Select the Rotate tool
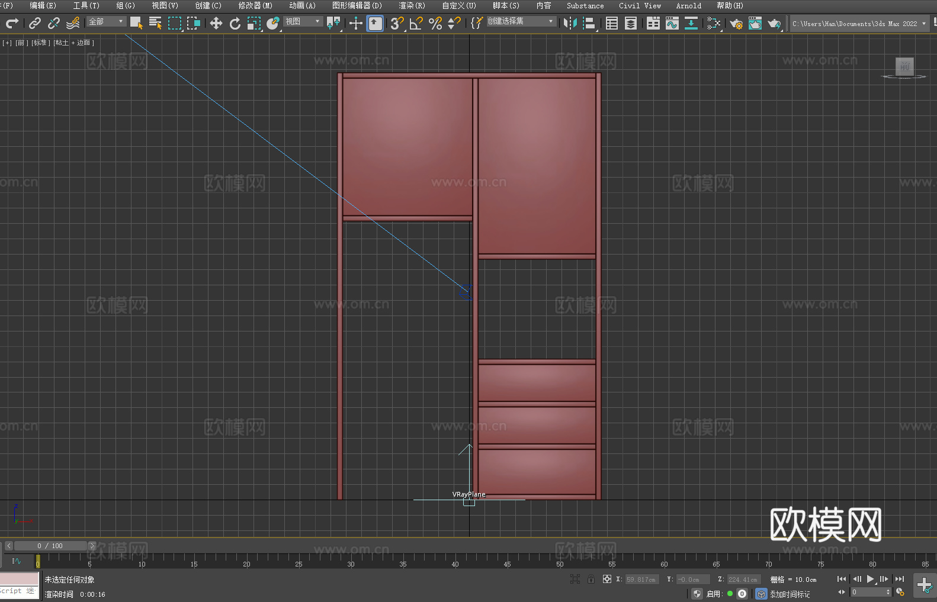Image resolution: width=937 pixels, height=602 pixels. pyautogui.click(x=235, y=23)
